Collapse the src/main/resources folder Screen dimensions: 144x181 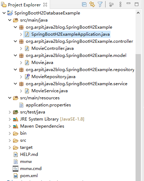click(x=10, y=98)
